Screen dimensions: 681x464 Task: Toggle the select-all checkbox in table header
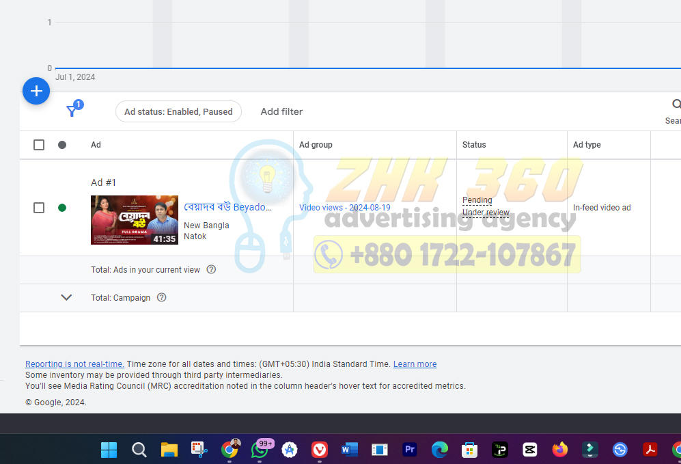pyautogui.click(x=39, y=145)
